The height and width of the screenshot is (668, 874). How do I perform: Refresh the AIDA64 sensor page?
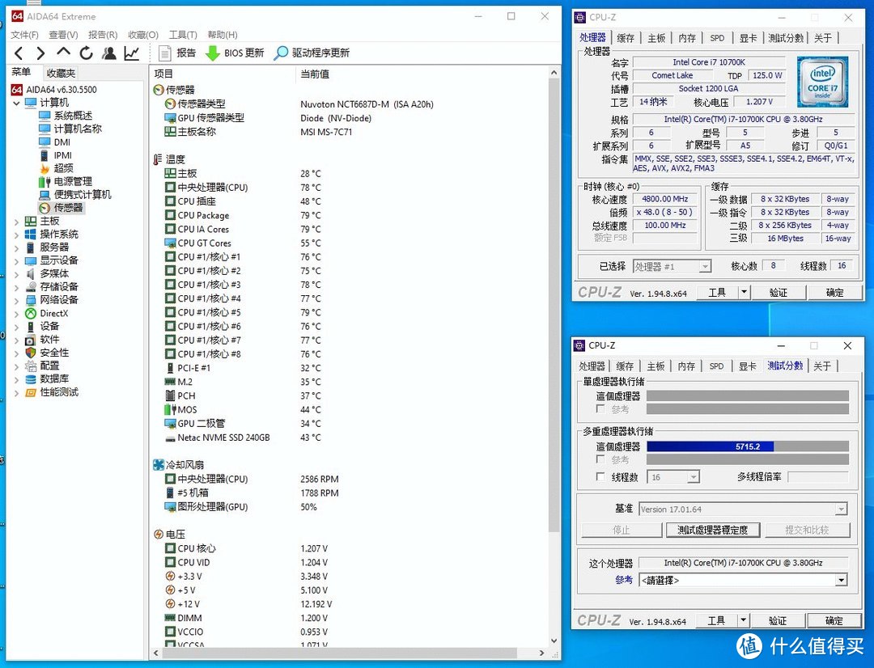[x=86, y=53]
